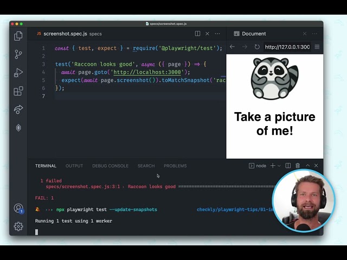Switch to the SEARCH panel tab
The image size is (347, 260).
pyautogui.click(x=146, y=166)
